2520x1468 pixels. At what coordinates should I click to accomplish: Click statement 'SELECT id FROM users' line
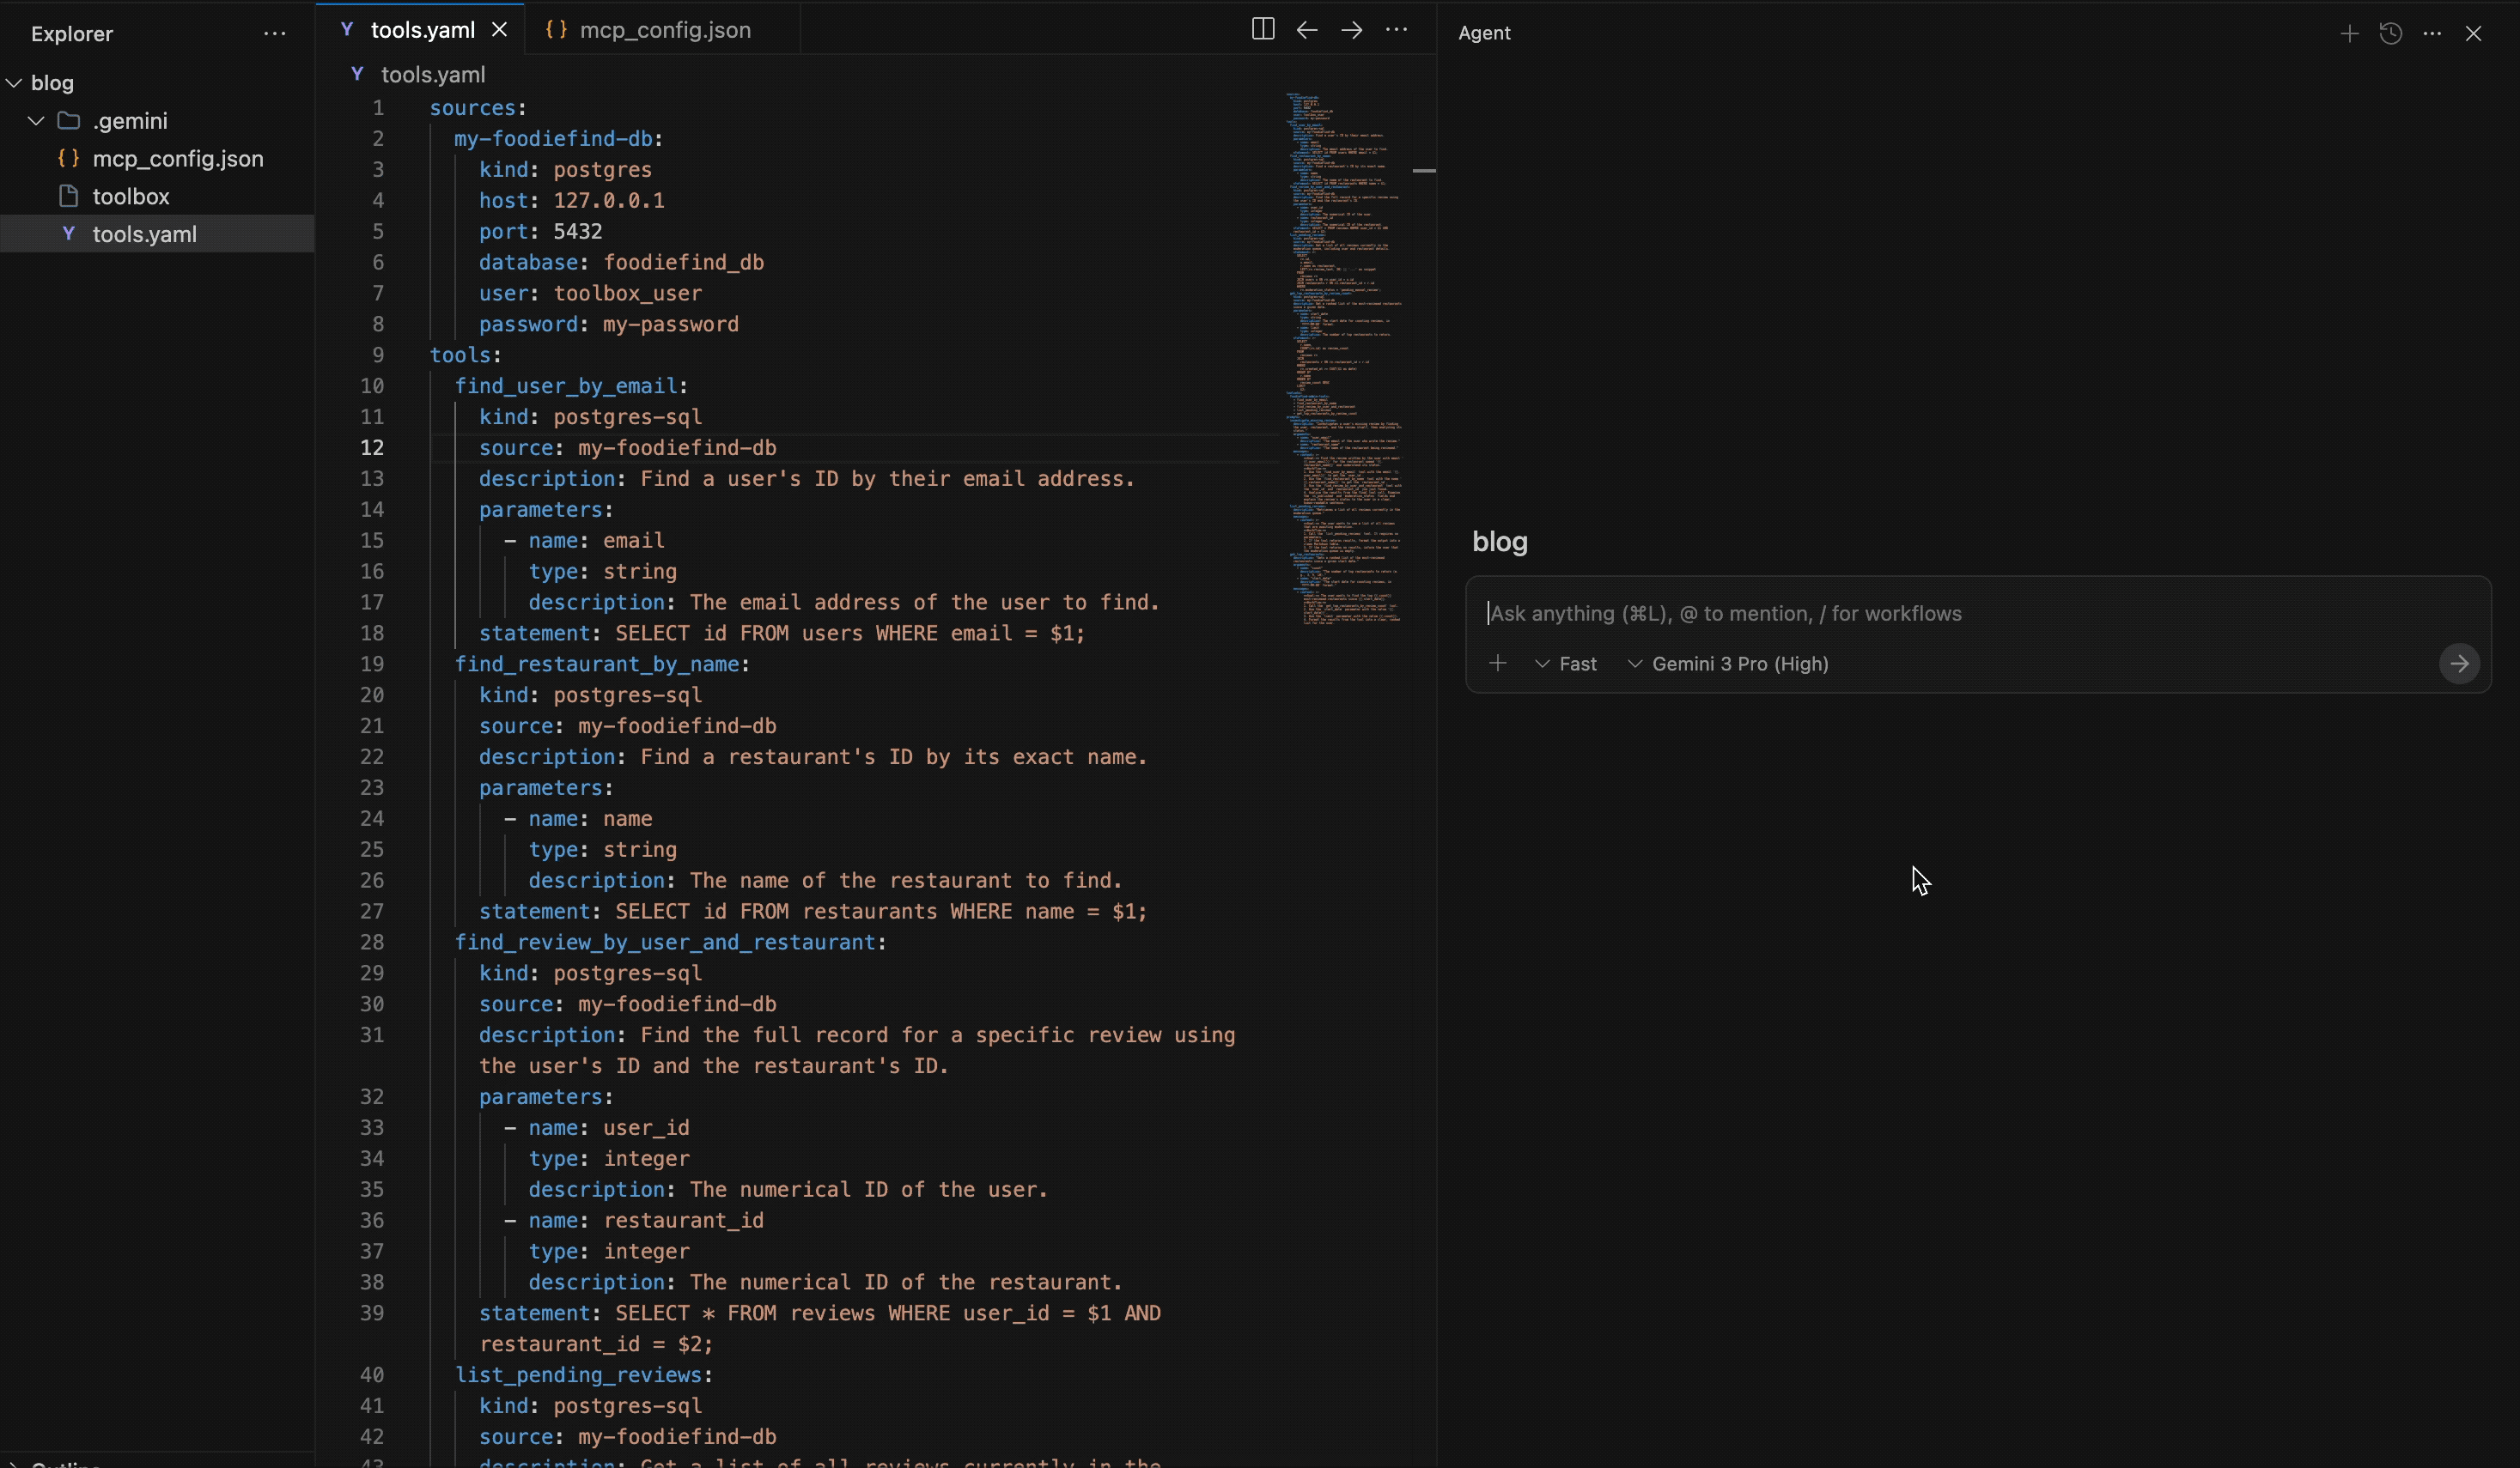coord(782,634)
